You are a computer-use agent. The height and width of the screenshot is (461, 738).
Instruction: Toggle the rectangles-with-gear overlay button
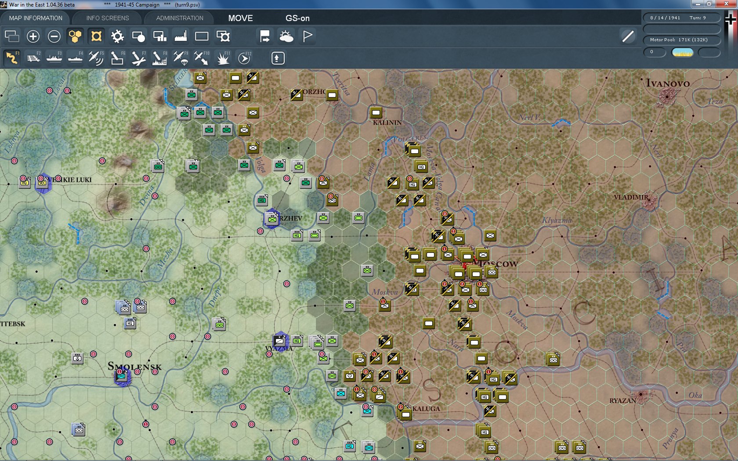tap(223, 36)
